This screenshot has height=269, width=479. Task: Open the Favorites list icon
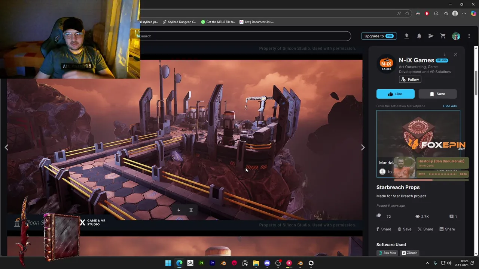tap(446, 13)
